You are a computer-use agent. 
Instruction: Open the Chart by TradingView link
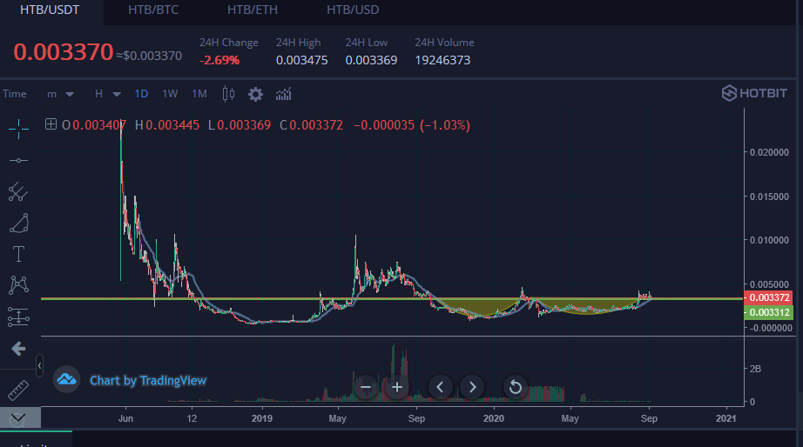click(148, 381)
